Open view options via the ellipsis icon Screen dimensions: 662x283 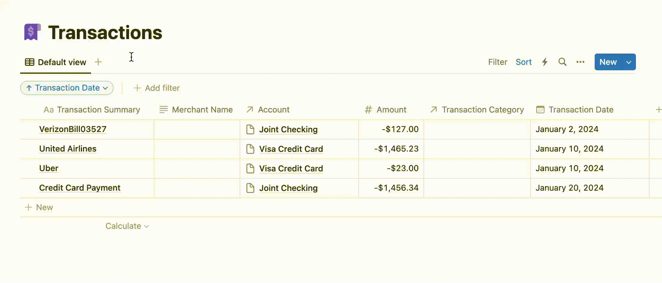click(x=580, y=62)
